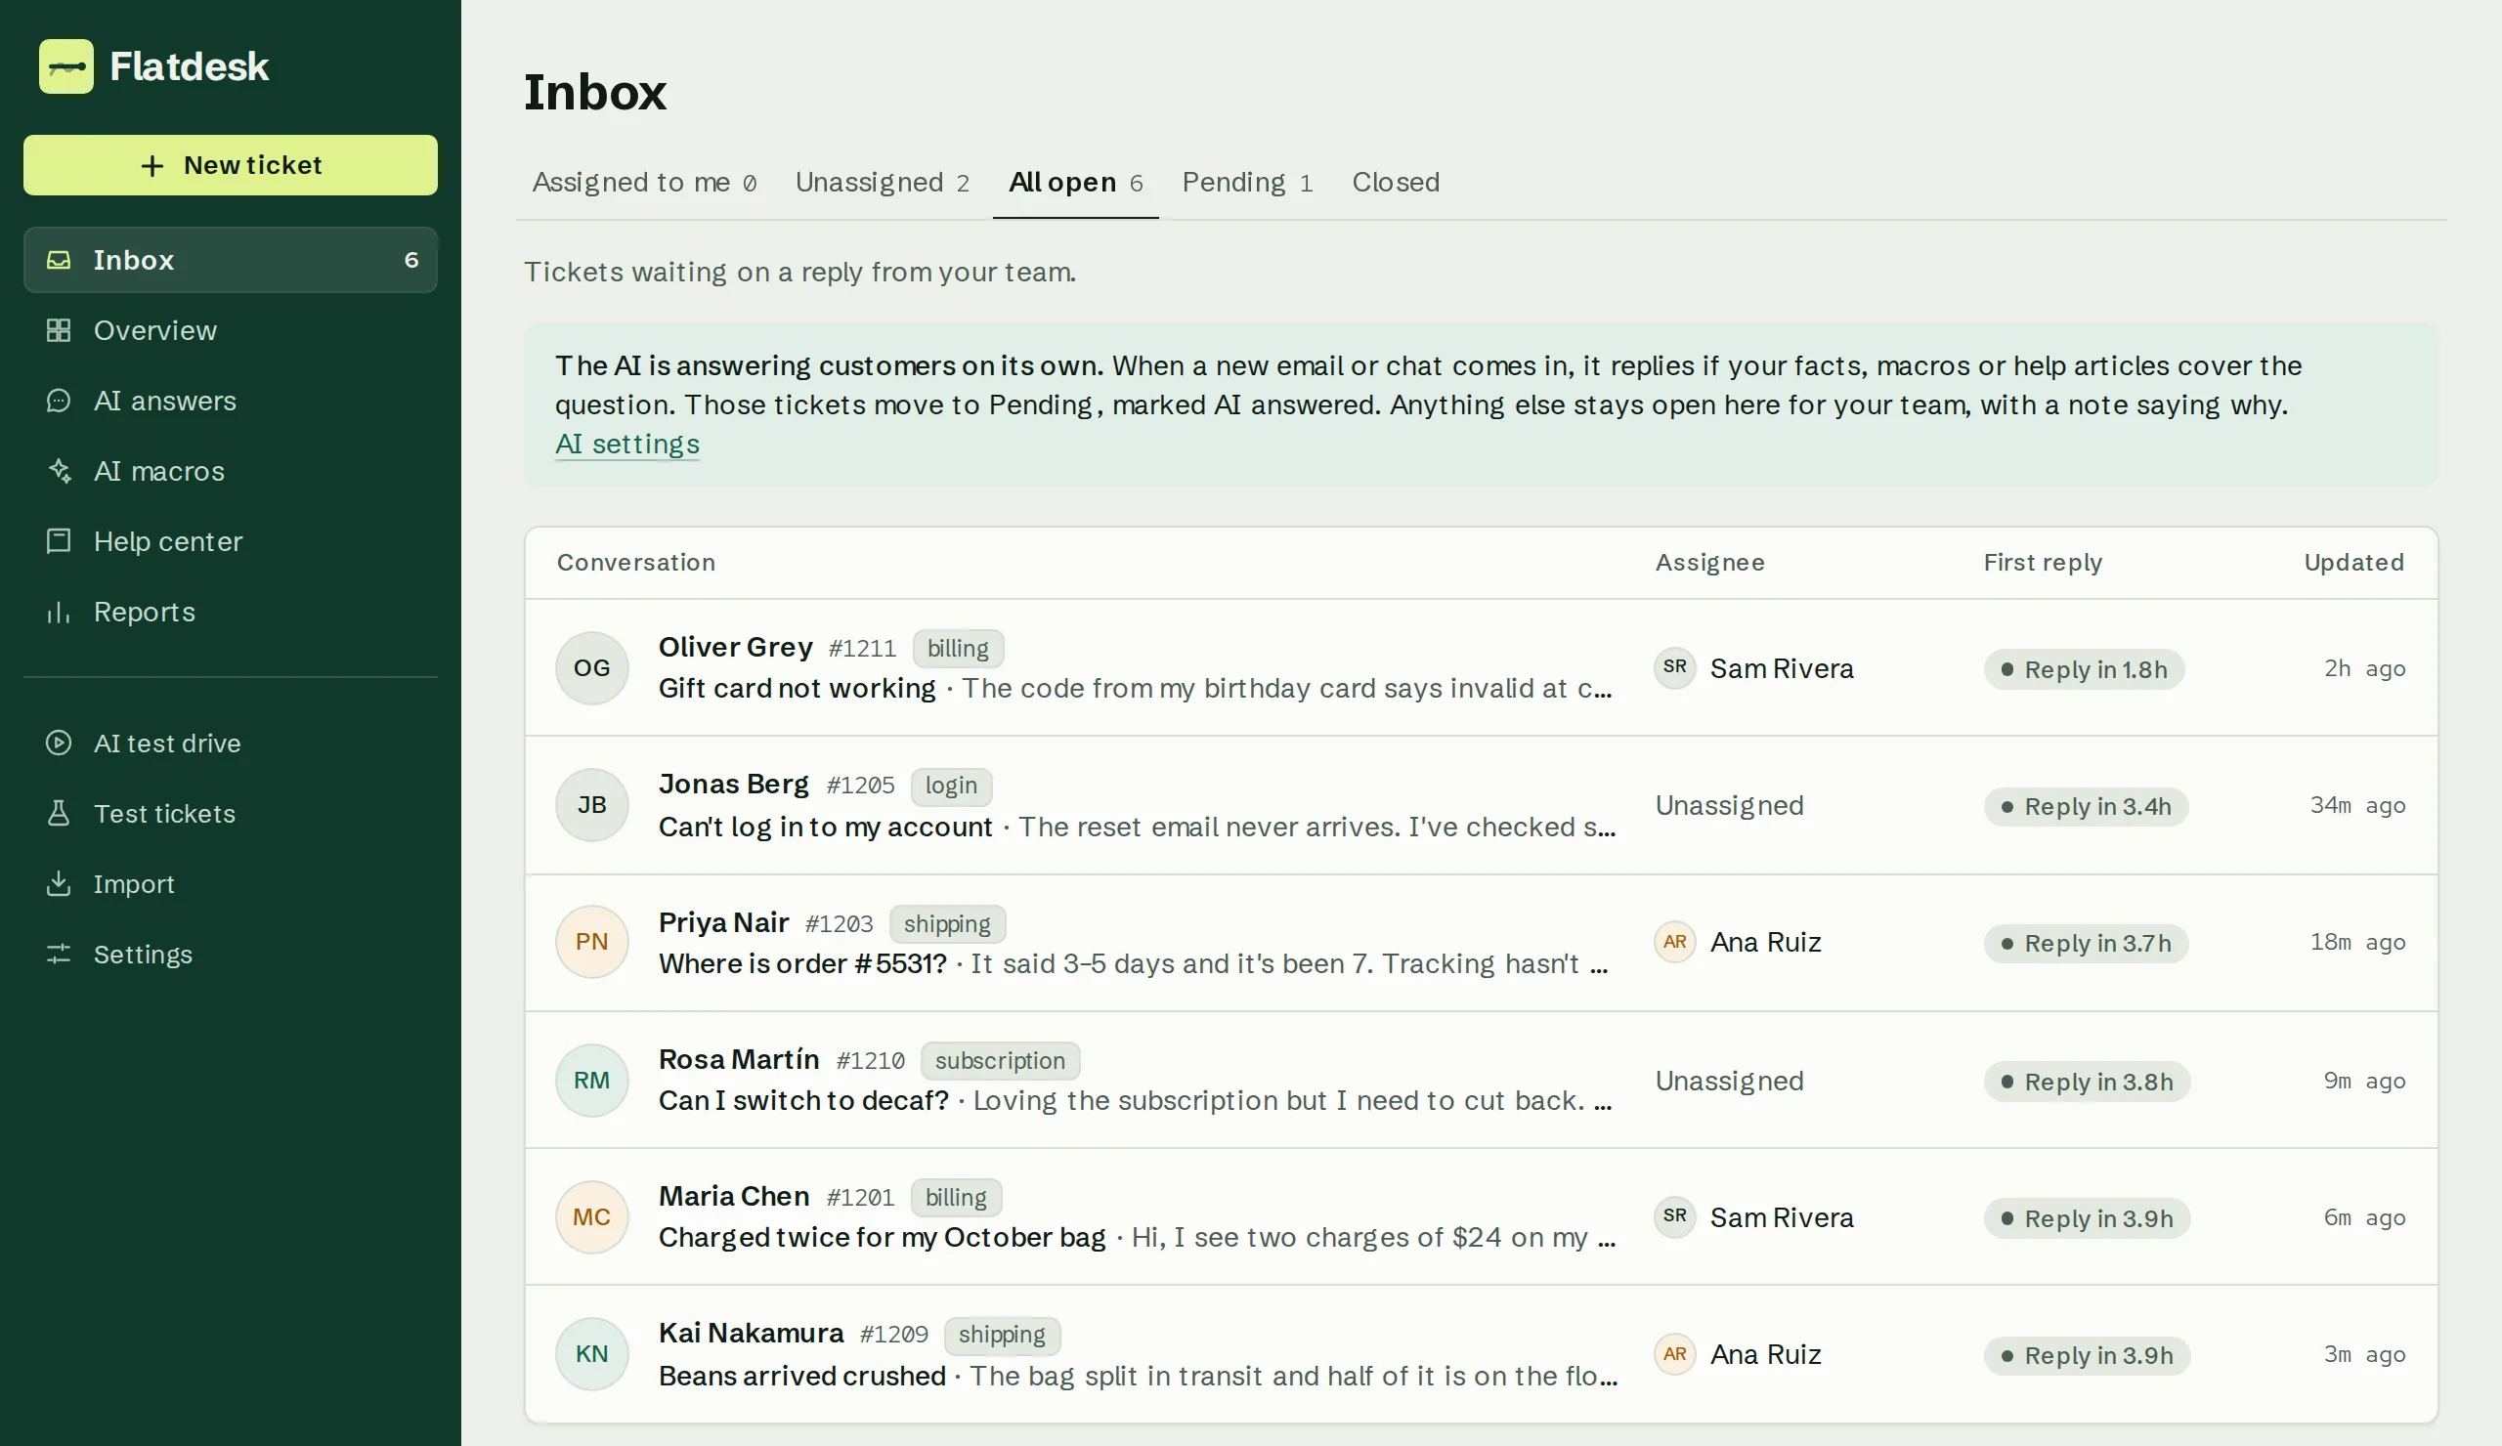Click Reply in 3.4h badge
Screen dimensions: 2502x1446
2086,807
